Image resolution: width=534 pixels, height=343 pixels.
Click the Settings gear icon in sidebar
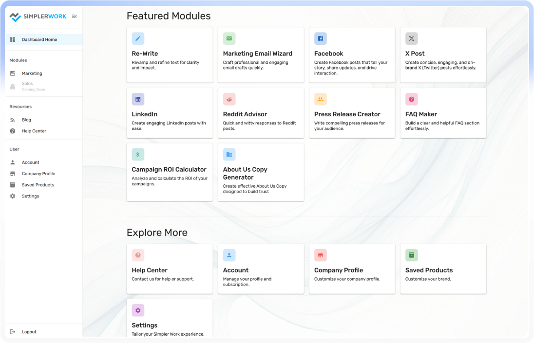coord(13,196)
